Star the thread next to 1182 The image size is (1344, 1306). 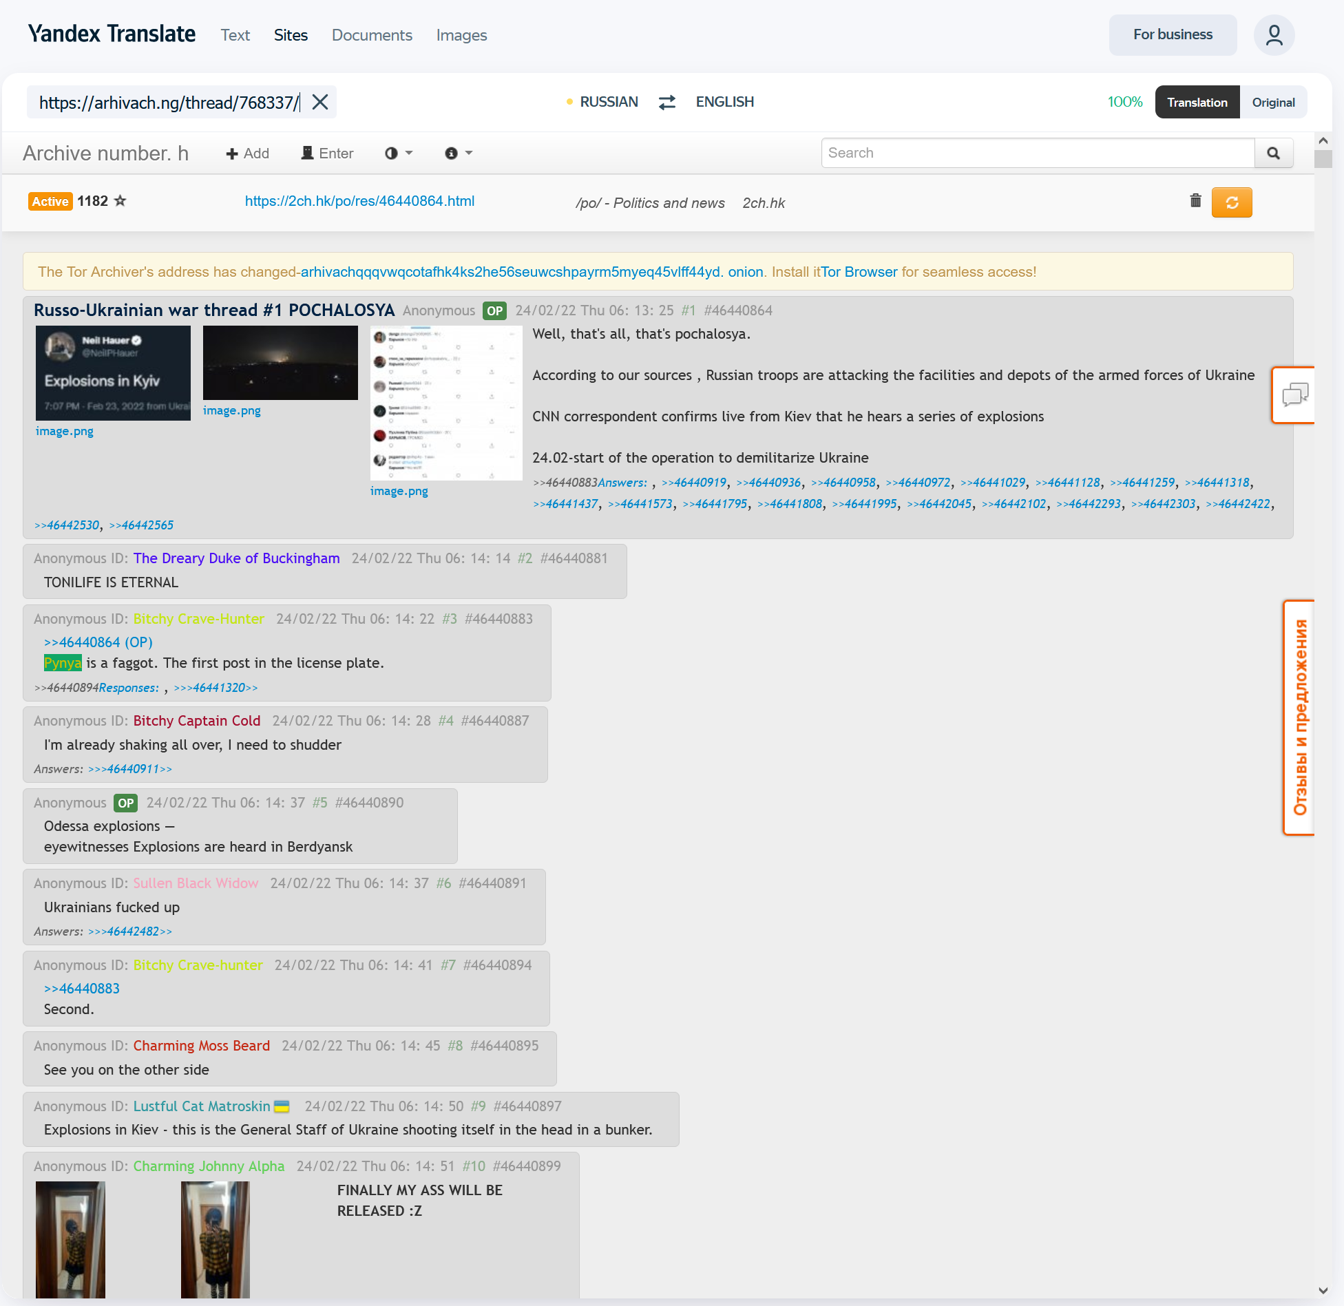pos(120,200)
